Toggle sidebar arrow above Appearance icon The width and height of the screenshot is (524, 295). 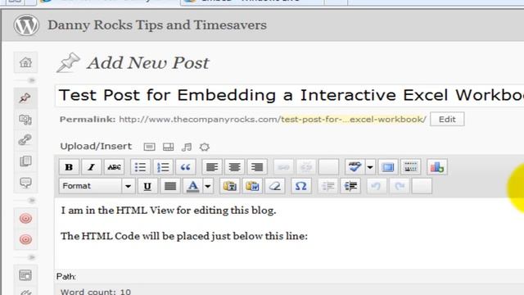pos(31,257)
